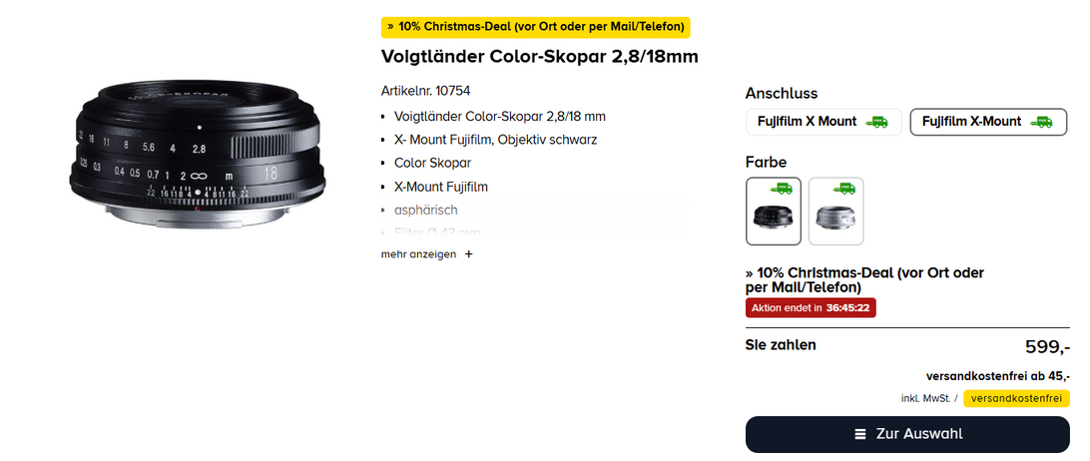Click delivery truck icon above black lens

[x=782, y=189]
